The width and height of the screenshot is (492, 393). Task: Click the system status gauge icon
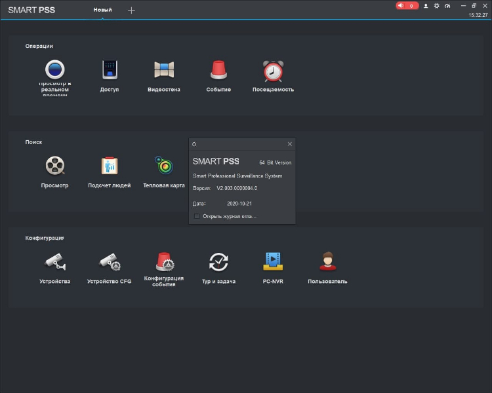tap(447, 6)
